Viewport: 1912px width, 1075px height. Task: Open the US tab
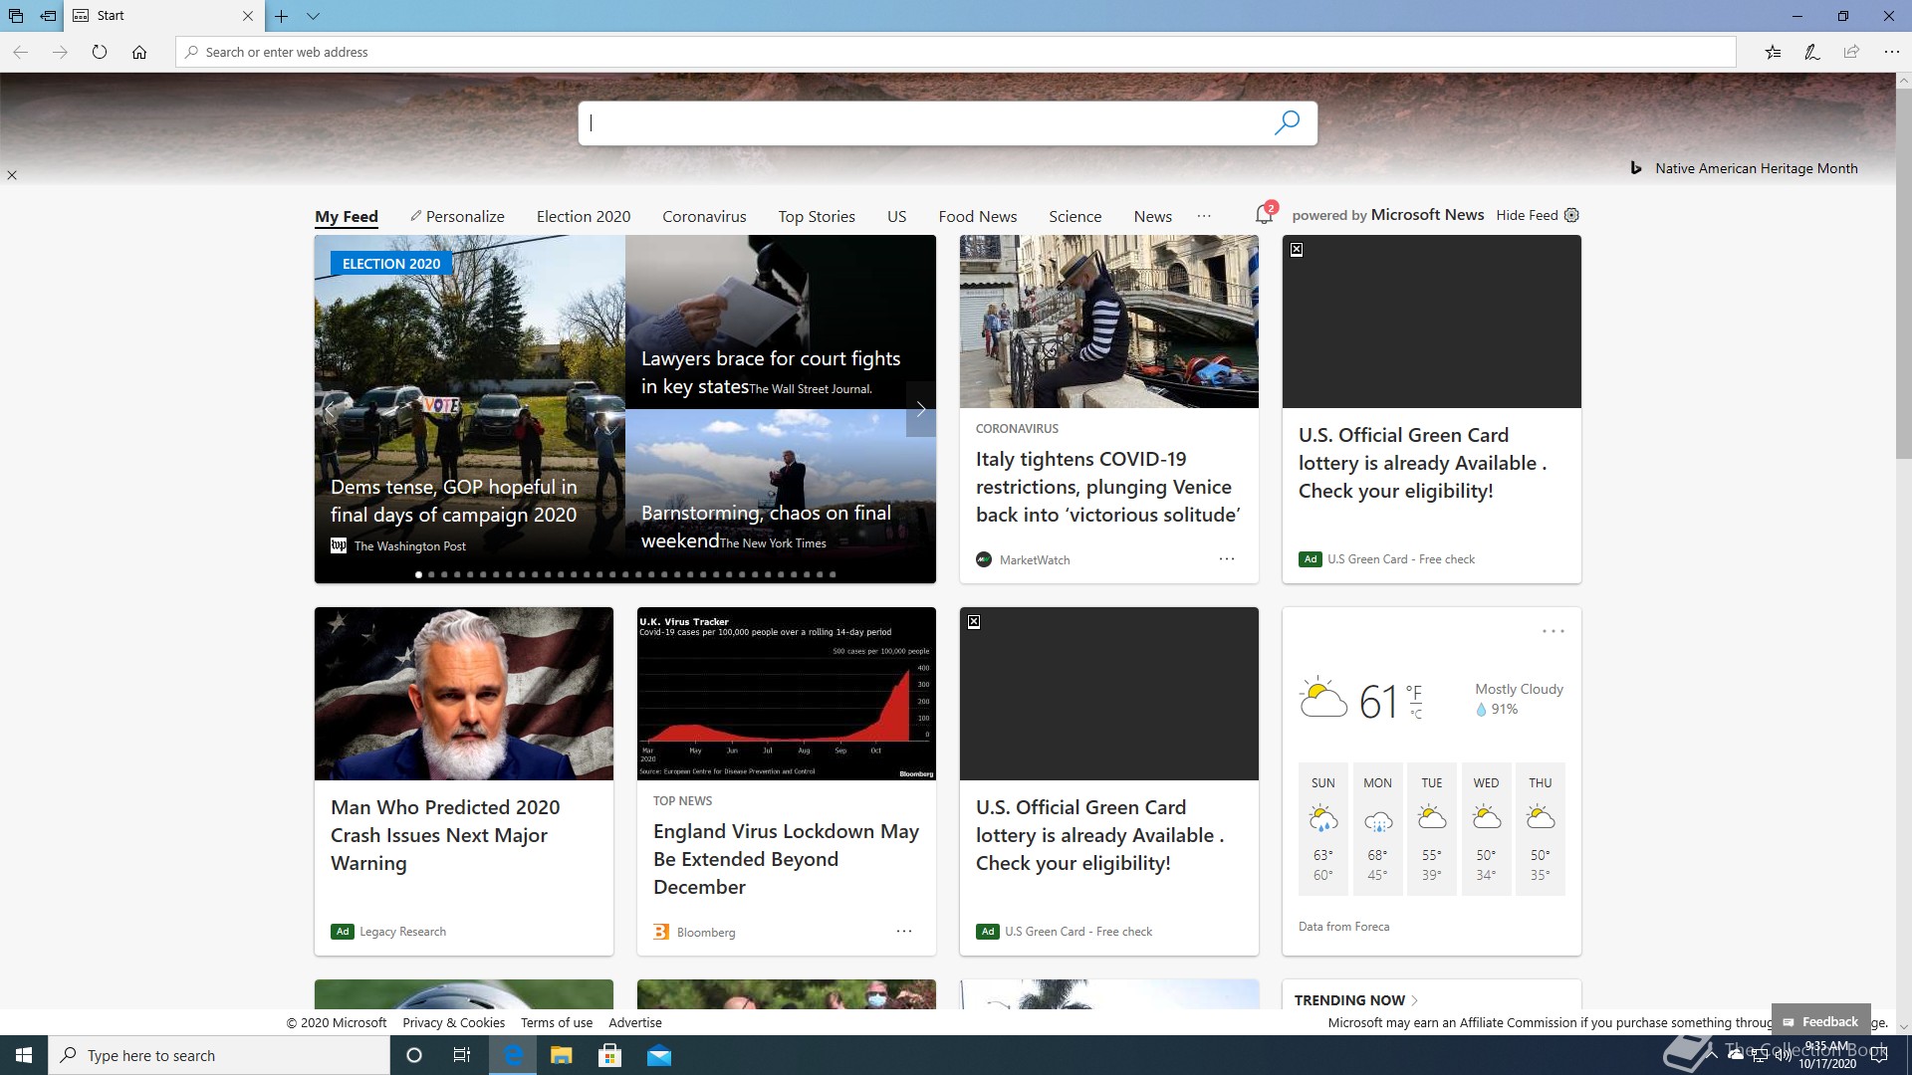pos(896,217)
